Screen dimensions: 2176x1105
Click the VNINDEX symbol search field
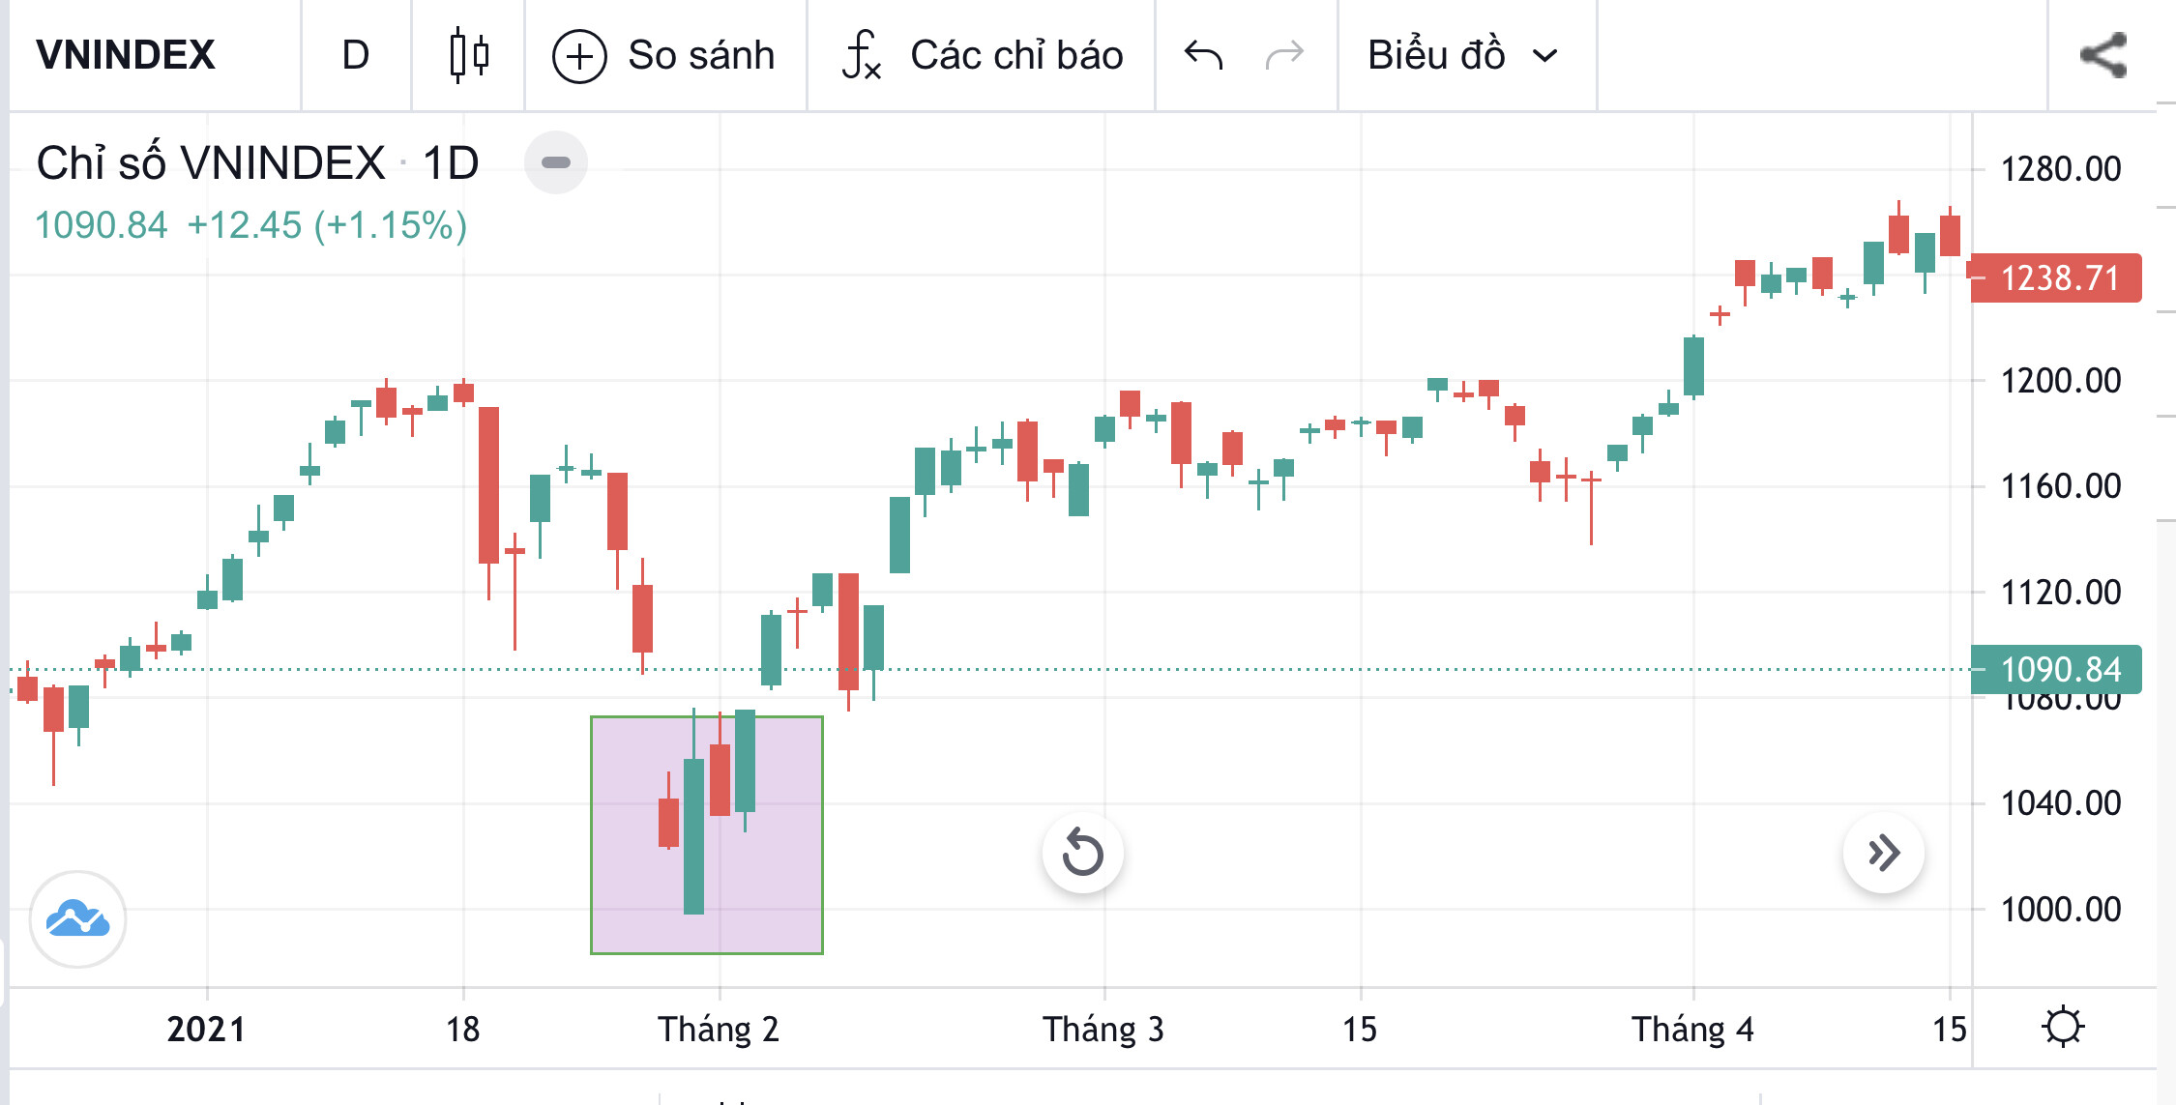coord(126,55)
